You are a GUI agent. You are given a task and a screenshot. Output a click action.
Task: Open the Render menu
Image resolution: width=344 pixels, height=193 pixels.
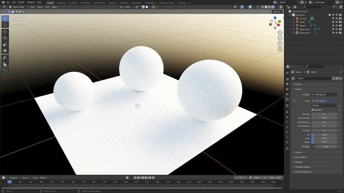click(21, 2)
